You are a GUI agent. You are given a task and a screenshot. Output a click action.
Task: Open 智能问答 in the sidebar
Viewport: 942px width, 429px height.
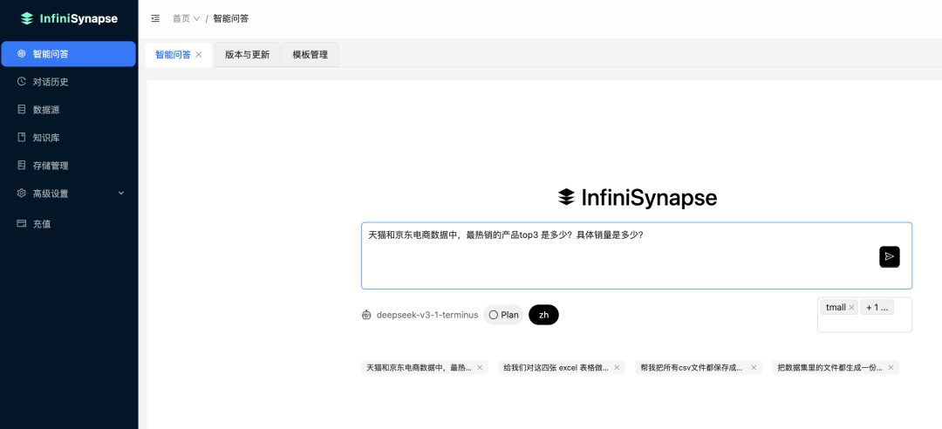click(69, 54)
